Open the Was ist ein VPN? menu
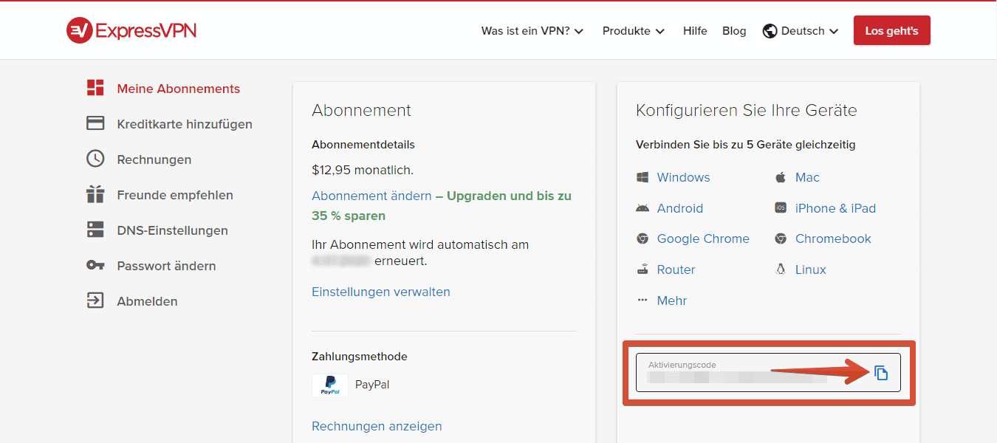 pos(532,31)
